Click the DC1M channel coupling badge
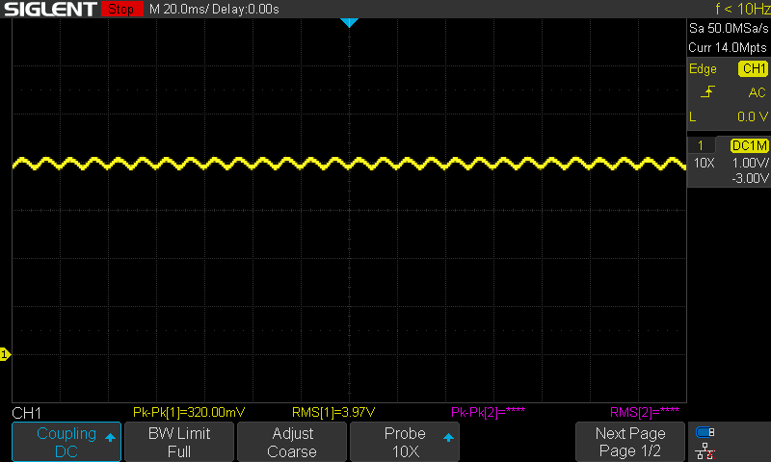 [x=749, y=145]
